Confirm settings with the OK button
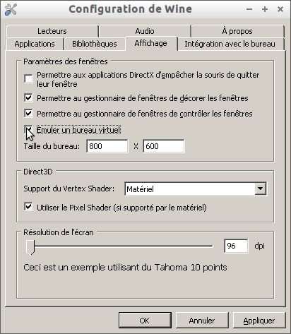 coord(145,321)
